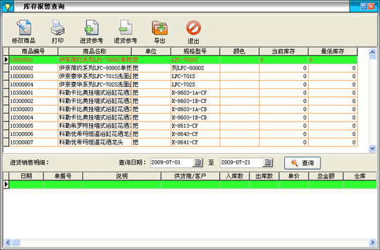The width and height of the screenshot is (380, 250).
Task: Click spec cell K-8613-CP
Action: (195, 126)
